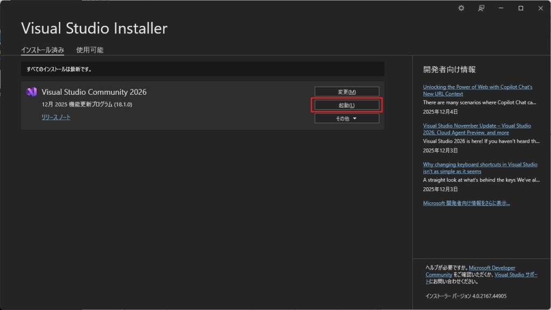The width and height of the screenshot is (551, 310).
Task: Open the installer settings gear
Action: point(461,8)
